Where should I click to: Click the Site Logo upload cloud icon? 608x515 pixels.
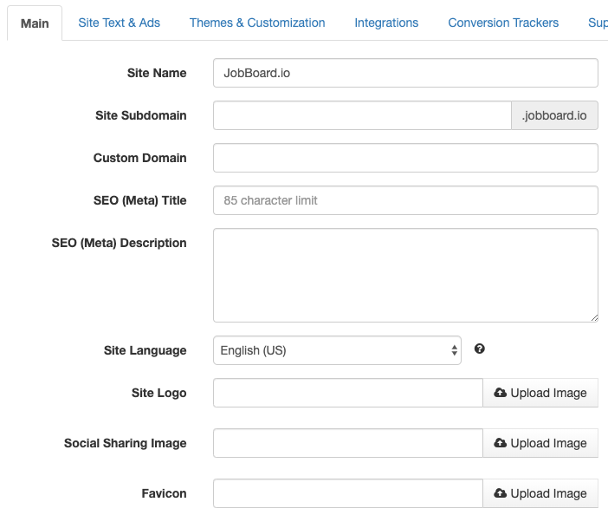[501, 393]
